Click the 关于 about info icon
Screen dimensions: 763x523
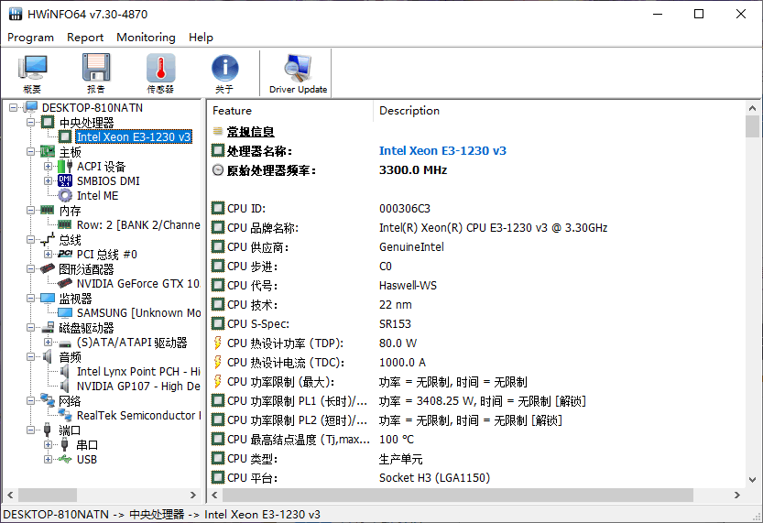(224, 73)
